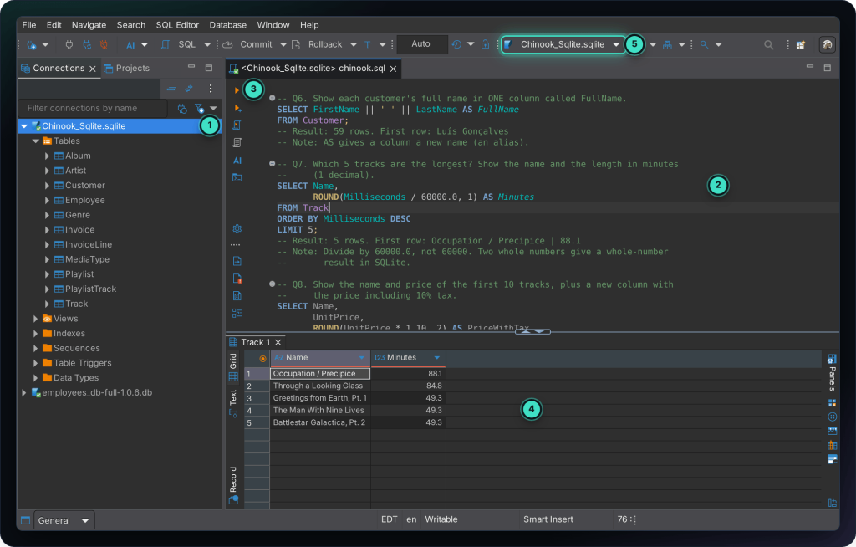Click the editor settings gear icon

pos(237,229)
